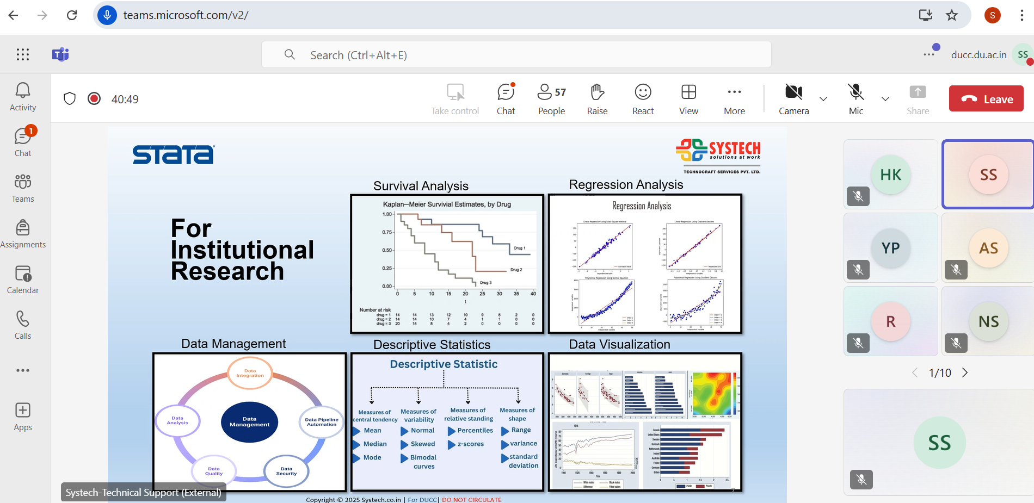1034x503 pixels.
Task: Open the Apps store icon
Action: click(23, 417)
